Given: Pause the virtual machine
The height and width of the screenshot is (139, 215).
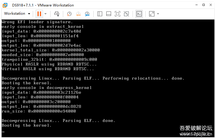Looking at the screenshot, I should point(39,14).
